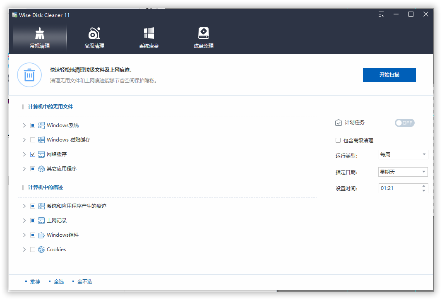Select the 网络缓存 label
This screenshot has height=300, width=442.
[57, 154]
